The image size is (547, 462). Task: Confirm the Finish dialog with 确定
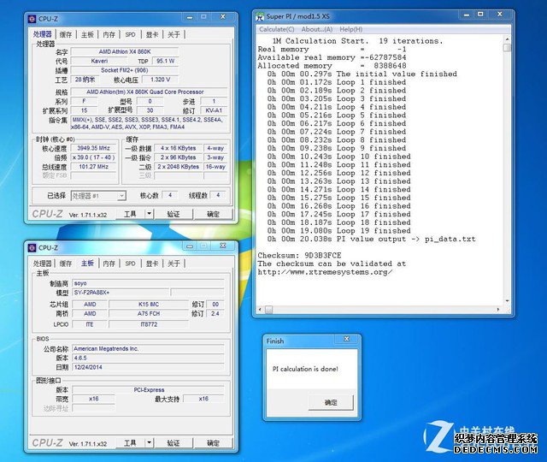click(331, 402)
